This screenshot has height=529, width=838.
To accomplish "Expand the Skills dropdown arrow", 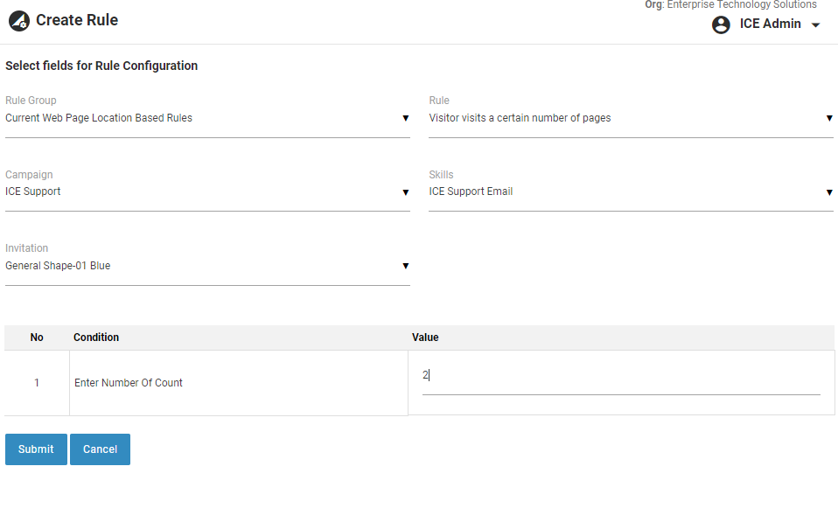I will coord(828,192).
